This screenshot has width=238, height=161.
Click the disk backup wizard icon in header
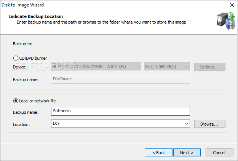[x=226, y=21]
